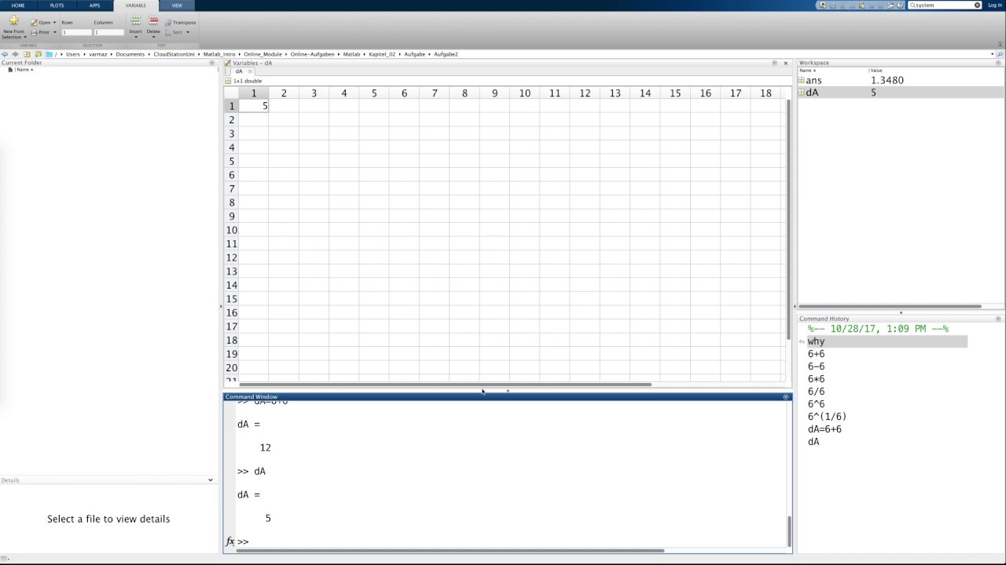1006x565 pixels.
Task: Click the Search Documentation field
Action: click(943, 5)
